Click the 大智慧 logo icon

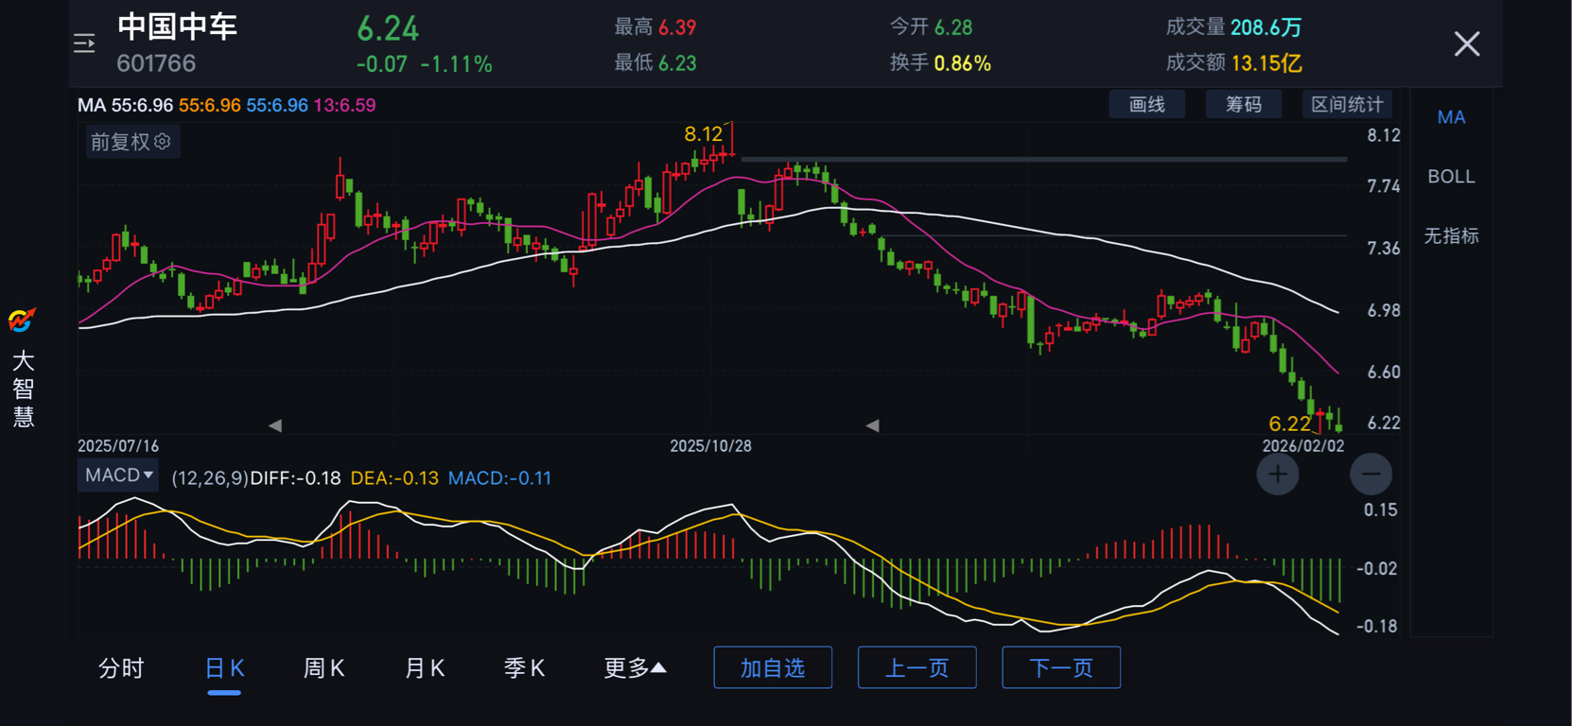(x=23, y=320)
